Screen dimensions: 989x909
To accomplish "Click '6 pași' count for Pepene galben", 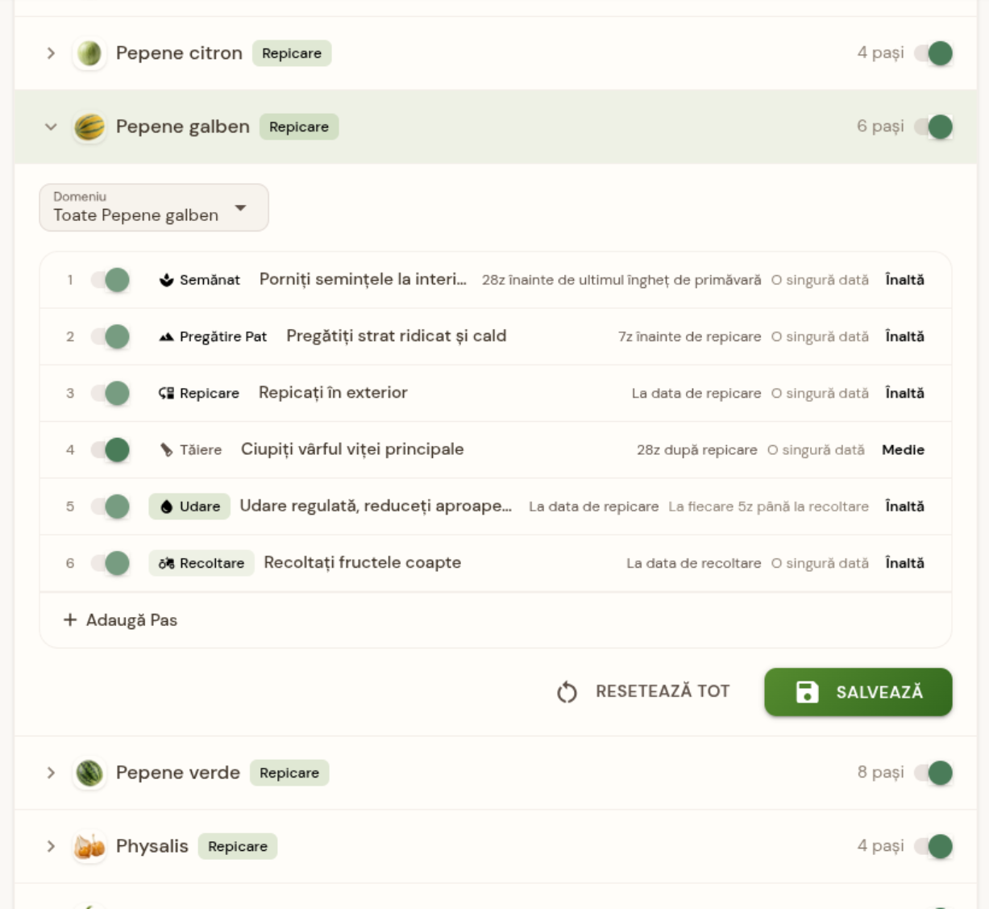I will pyautogui.click(x=880, y=126).
